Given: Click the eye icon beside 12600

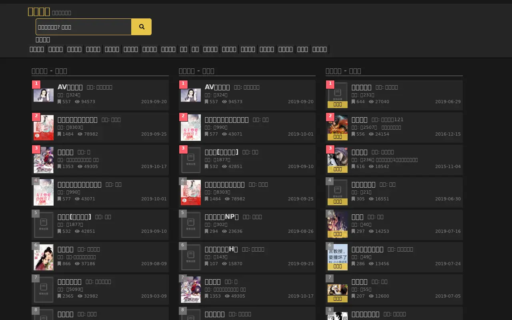Looking at the screenshot, I should pos(371,296).
